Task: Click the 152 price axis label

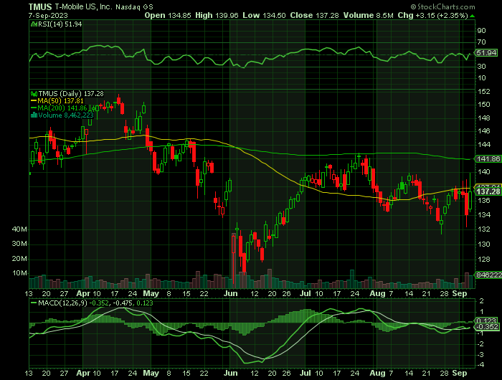Action: pyautogui.click(x=484, y=92)
